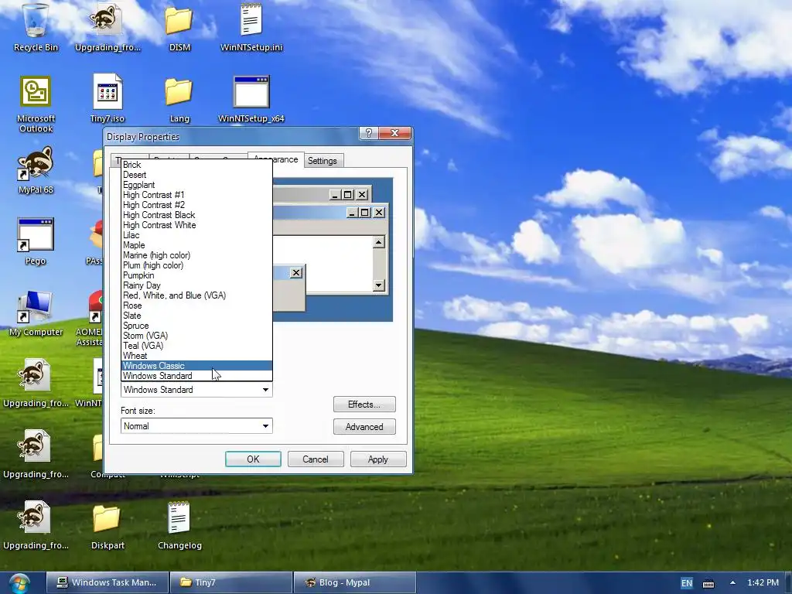Choose High Contrast #1 scheme
The height and width of the screenshot is (594, 792).
[197, 195]
